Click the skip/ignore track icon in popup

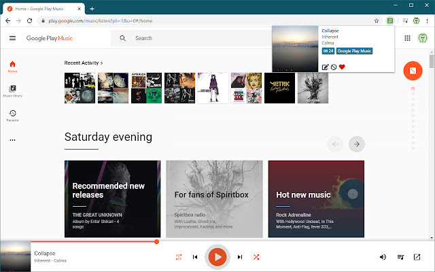click(334, 67)
